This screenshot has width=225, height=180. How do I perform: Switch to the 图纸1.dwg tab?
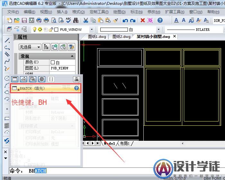pos(97,37)
